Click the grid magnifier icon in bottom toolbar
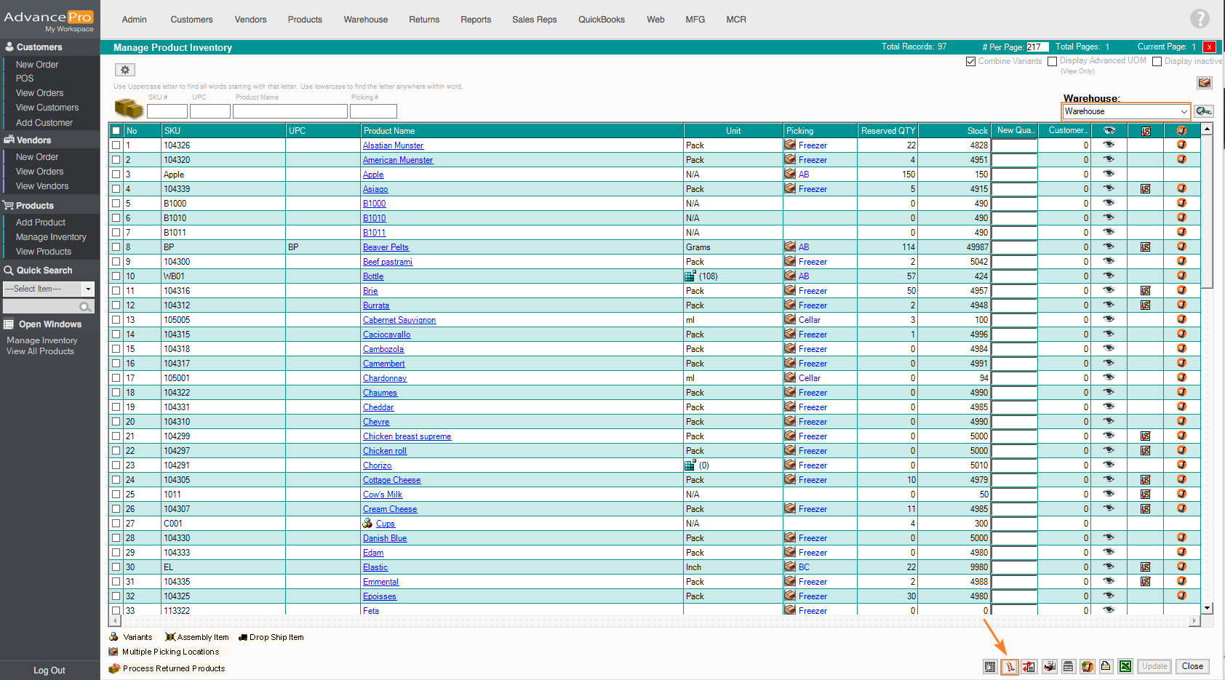This screenshot has height=680, width=1225. coord(990,666)
